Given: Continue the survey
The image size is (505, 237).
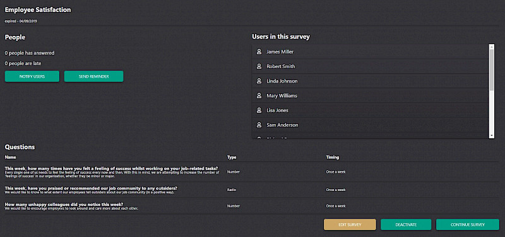Looking at the screenshot, I should (468, 224).
